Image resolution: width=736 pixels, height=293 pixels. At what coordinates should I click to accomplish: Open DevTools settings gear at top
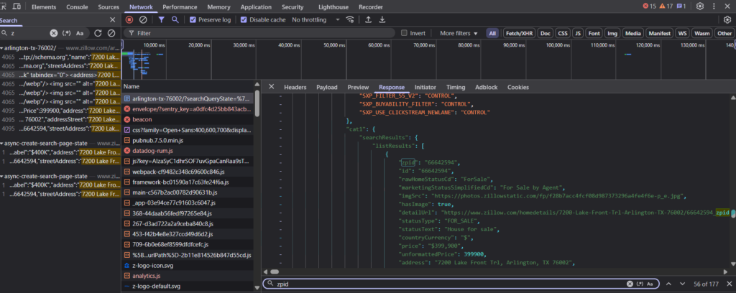pyautogui.click(x=700, y=6)
